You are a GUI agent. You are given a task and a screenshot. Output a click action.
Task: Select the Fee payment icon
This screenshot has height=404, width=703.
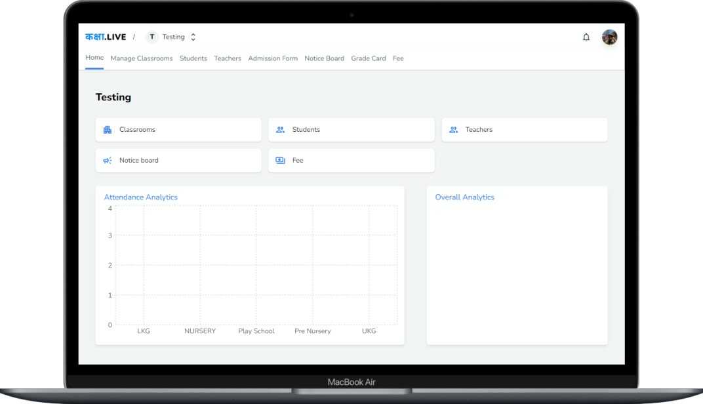point(281,160)
